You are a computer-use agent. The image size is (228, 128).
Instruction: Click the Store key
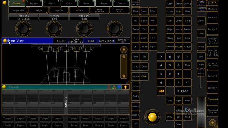[x=135, y=86]
